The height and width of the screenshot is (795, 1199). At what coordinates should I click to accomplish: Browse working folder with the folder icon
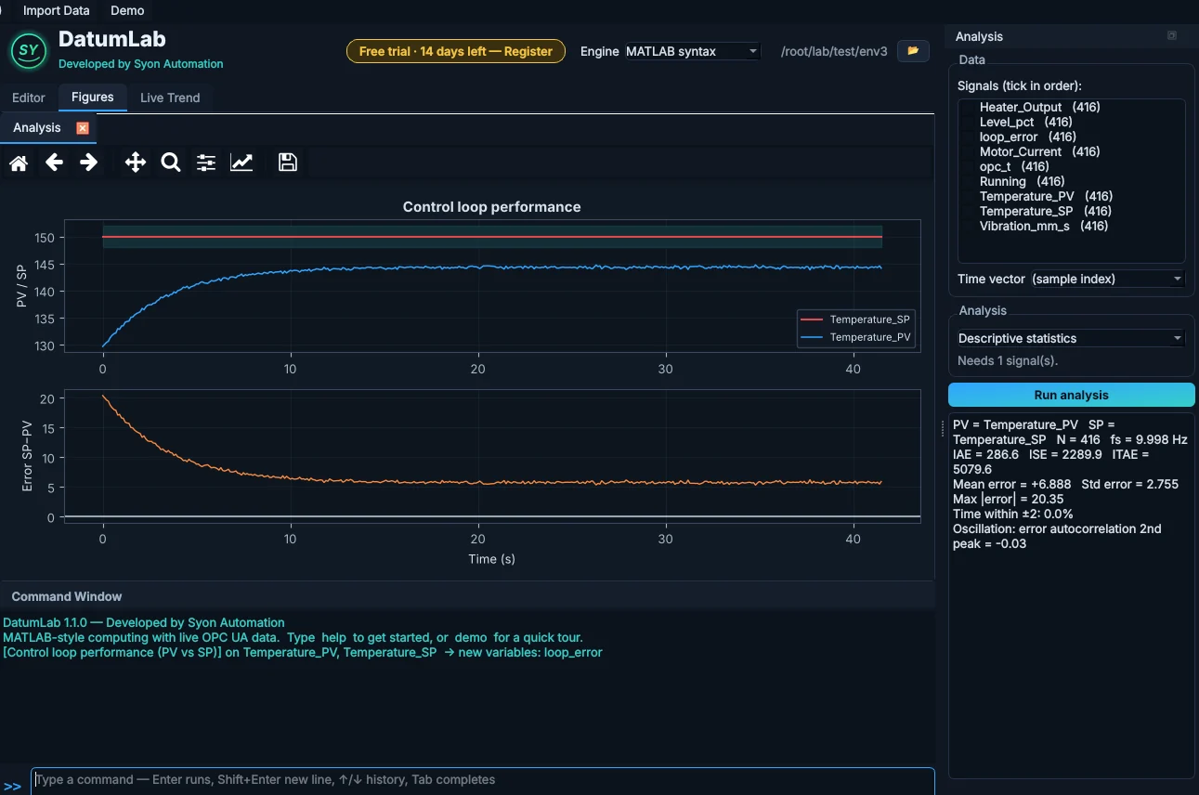(x=913, y=51)
